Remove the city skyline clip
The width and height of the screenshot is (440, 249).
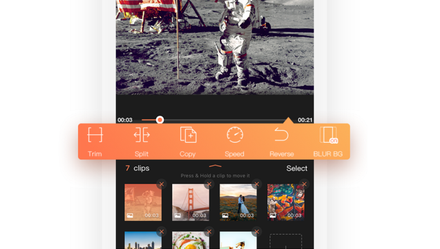pyautogui.click(x=161, y=232)
